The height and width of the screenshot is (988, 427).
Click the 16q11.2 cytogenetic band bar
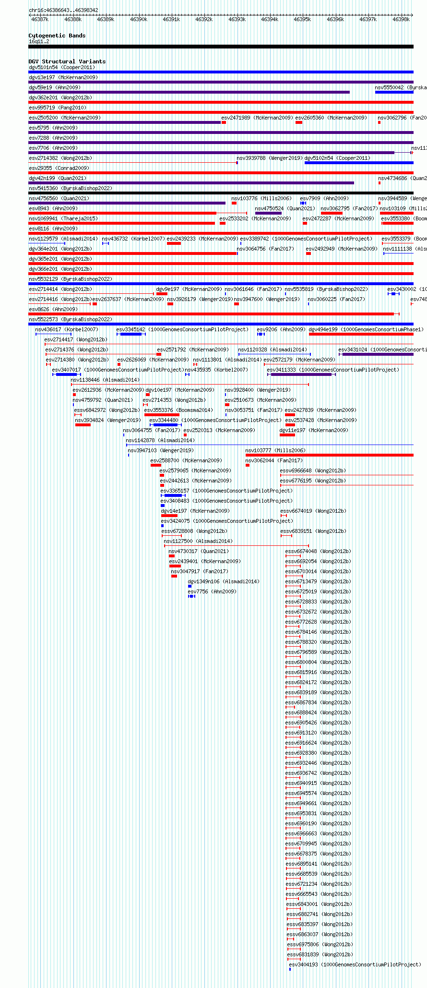click(x=221, y=47)
